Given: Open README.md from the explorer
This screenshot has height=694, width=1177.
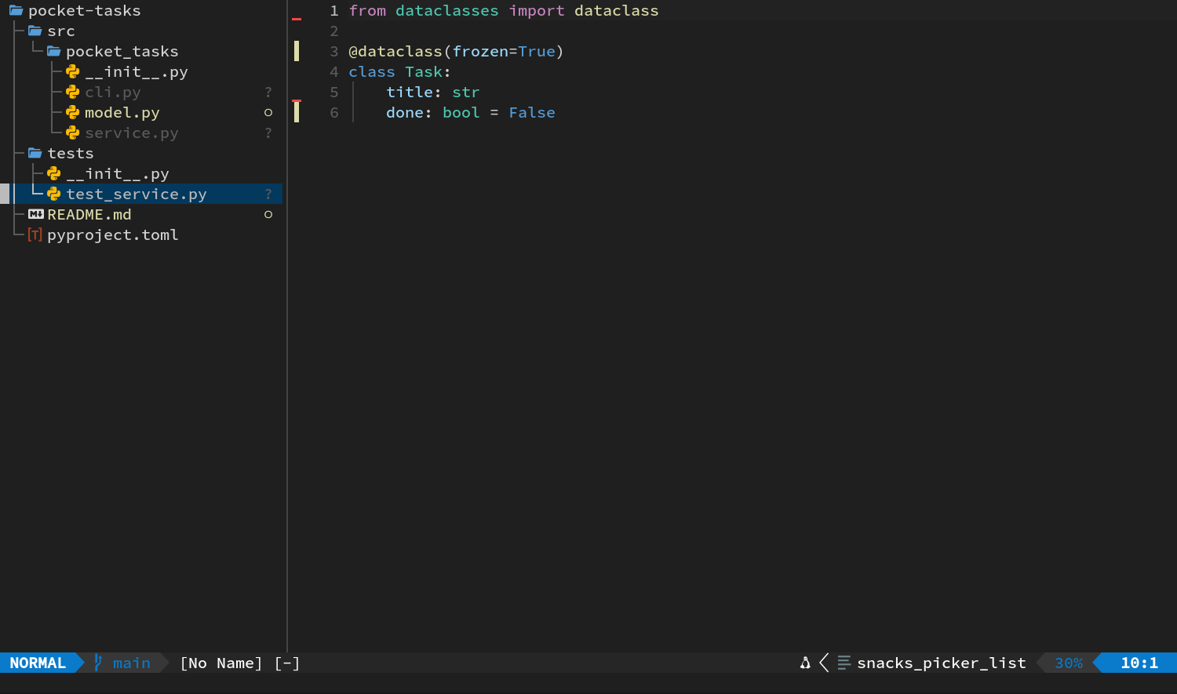Looking at the screenshot, I should 89,215.
